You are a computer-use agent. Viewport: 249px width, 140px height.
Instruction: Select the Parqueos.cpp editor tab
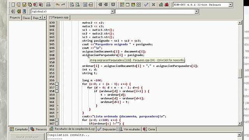[59, 17]
